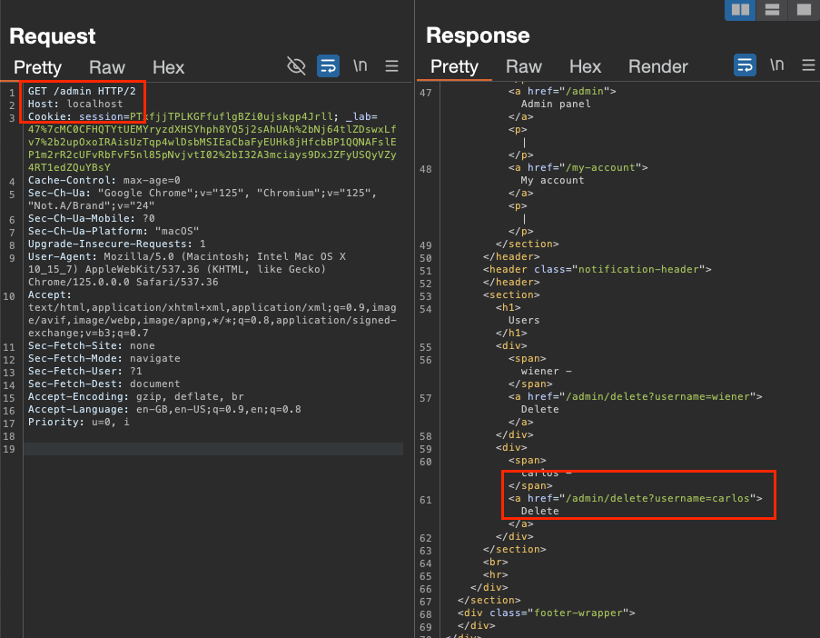Image resolution: width=820 pixels, height=638 pixels.
Task: Select the Pretty tab in Request panel
Action: coord(37,67)
